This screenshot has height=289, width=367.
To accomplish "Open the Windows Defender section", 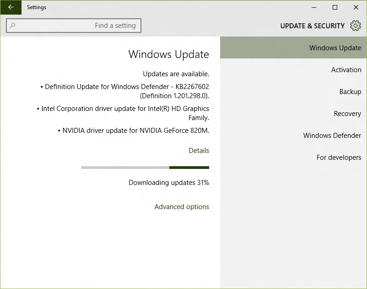I will [293, 136].
